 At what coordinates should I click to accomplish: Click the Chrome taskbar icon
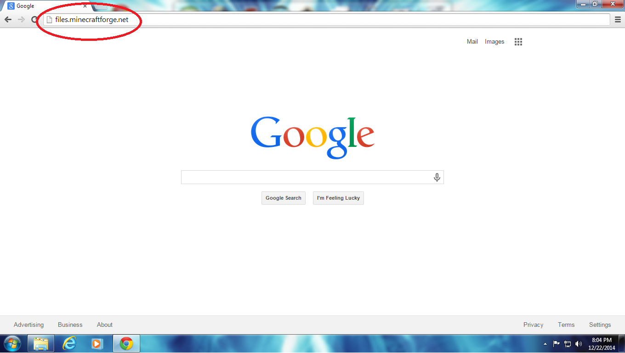(126, 343)
